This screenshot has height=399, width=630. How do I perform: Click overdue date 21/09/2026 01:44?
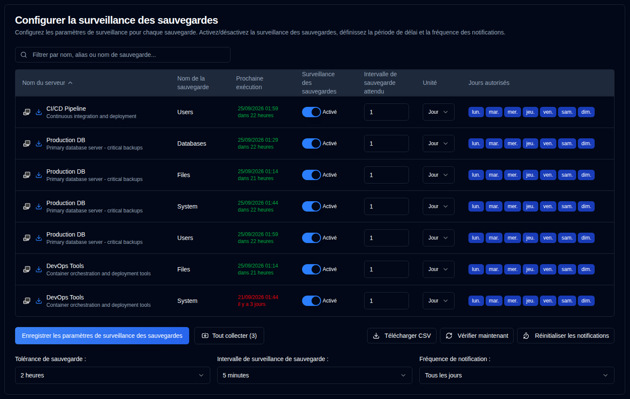[258, 297]
